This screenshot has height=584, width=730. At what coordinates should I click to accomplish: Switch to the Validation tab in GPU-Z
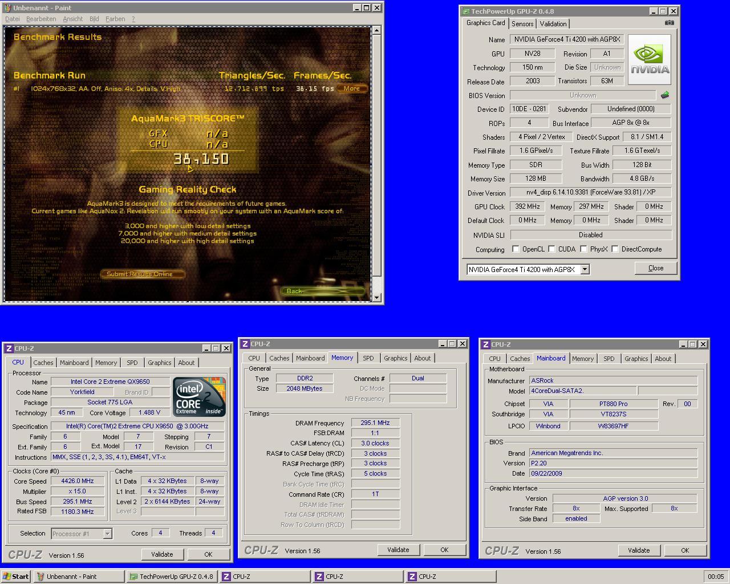(x=553, y=24)
